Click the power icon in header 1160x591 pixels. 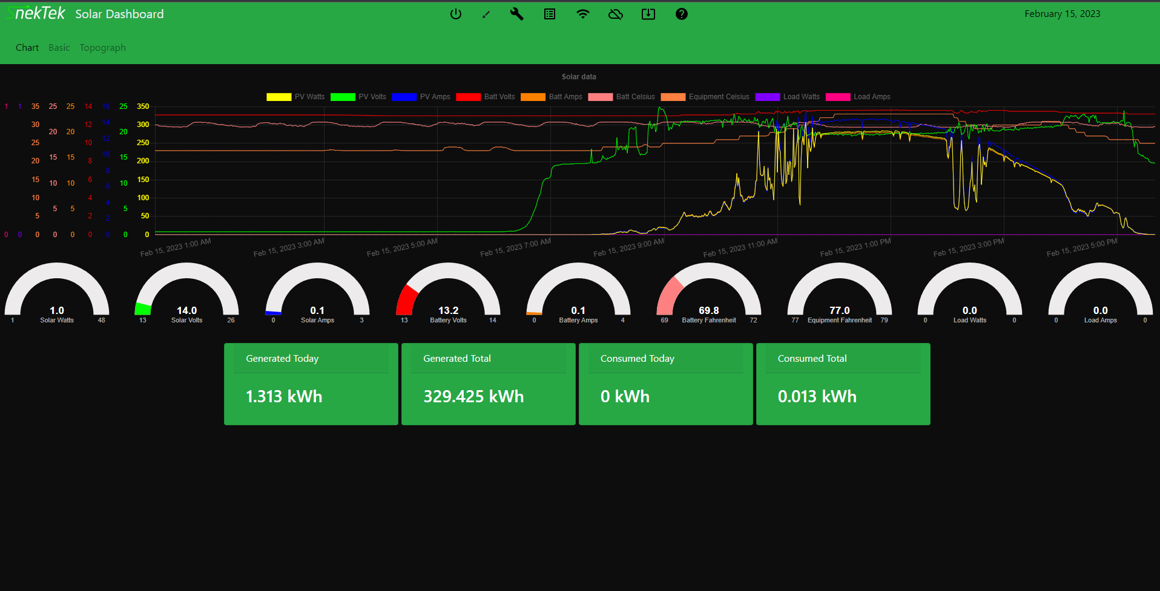pos(456,14)
